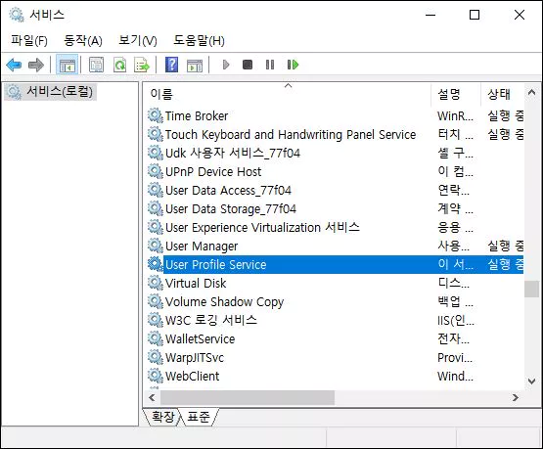Minimize the 서비스 window

(430, 15)
